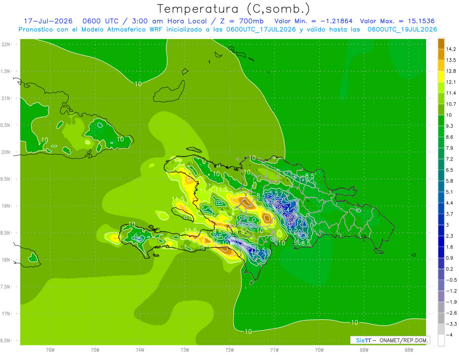The height and width of the screenshot is (355, 459).
Task: Select the 17N latitude axis label
Action: pyautogui.click(x=6, y=314)
